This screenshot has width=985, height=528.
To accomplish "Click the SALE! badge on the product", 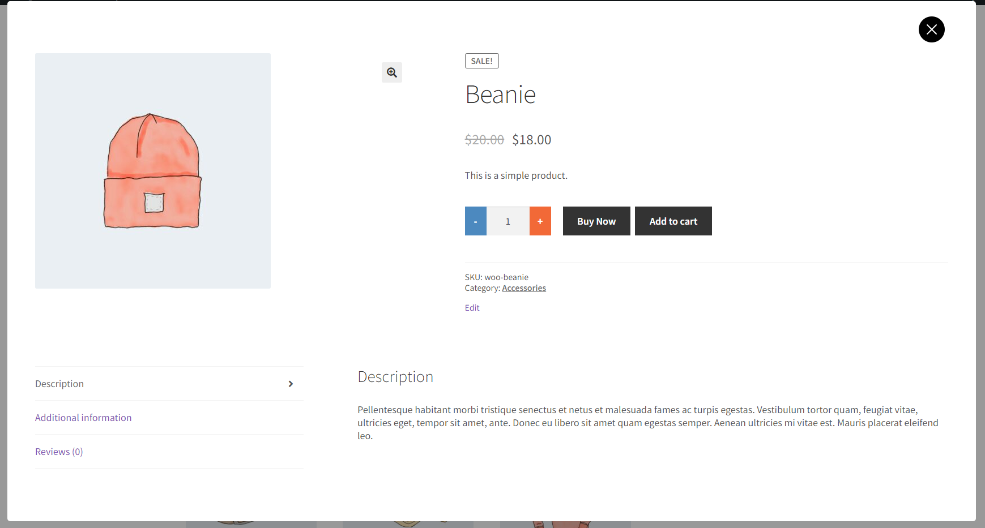I will point(481,61).
